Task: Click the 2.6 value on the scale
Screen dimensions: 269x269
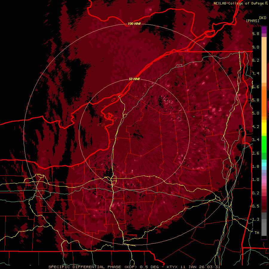Action: tap(256, 153)
